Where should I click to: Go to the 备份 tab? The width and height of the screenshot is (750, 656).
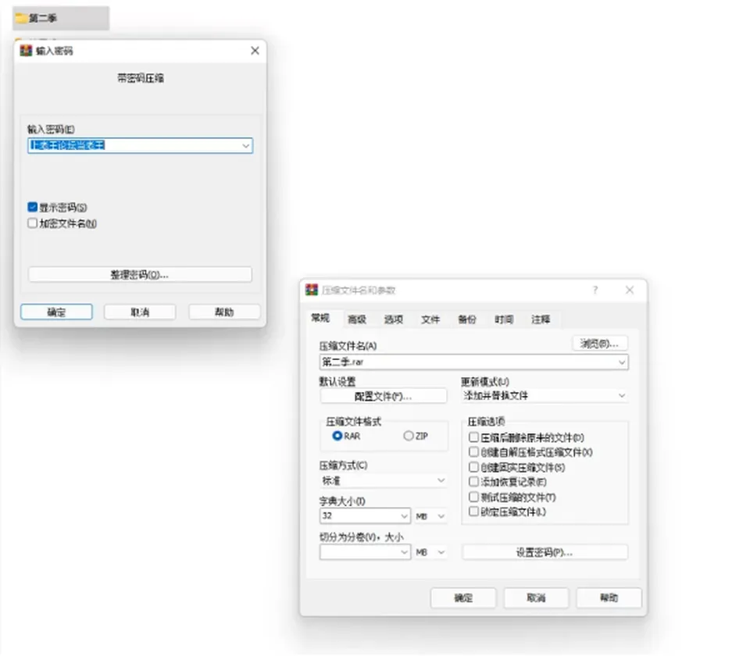click(x=467, y=319)
